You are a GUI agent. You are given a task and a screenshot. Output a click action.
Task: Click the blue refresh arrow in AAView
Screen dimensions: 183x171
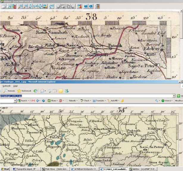[51, 6]
